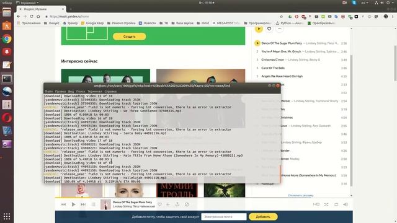Show applications grid in dock
The image size is (397, 223).
coord(7,216)
